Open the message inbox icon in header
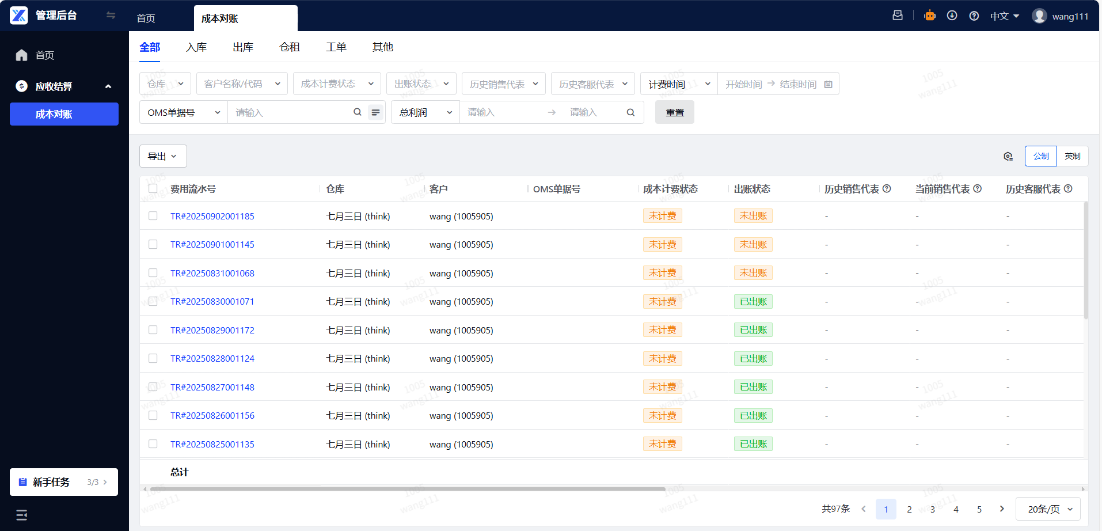Viewport: 1102px width, 531px height. 898,16
